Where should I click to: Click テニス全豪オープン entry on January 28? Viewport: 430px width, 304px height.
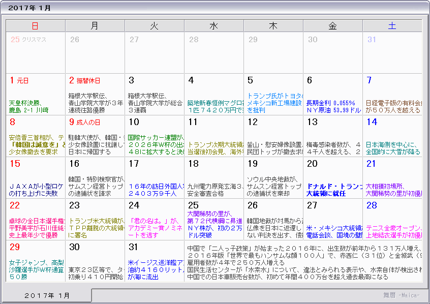(394, 232)
